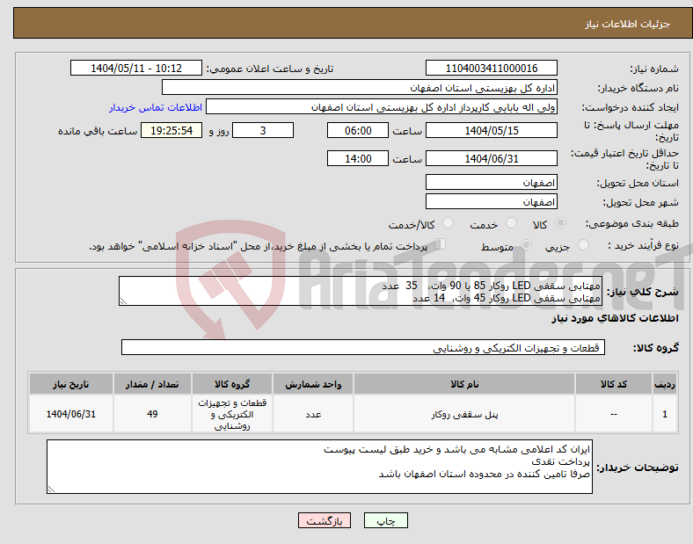Click the delivery province field اصفهان
The width and height of the screenshot is (693, 544).
pos(492,183)
